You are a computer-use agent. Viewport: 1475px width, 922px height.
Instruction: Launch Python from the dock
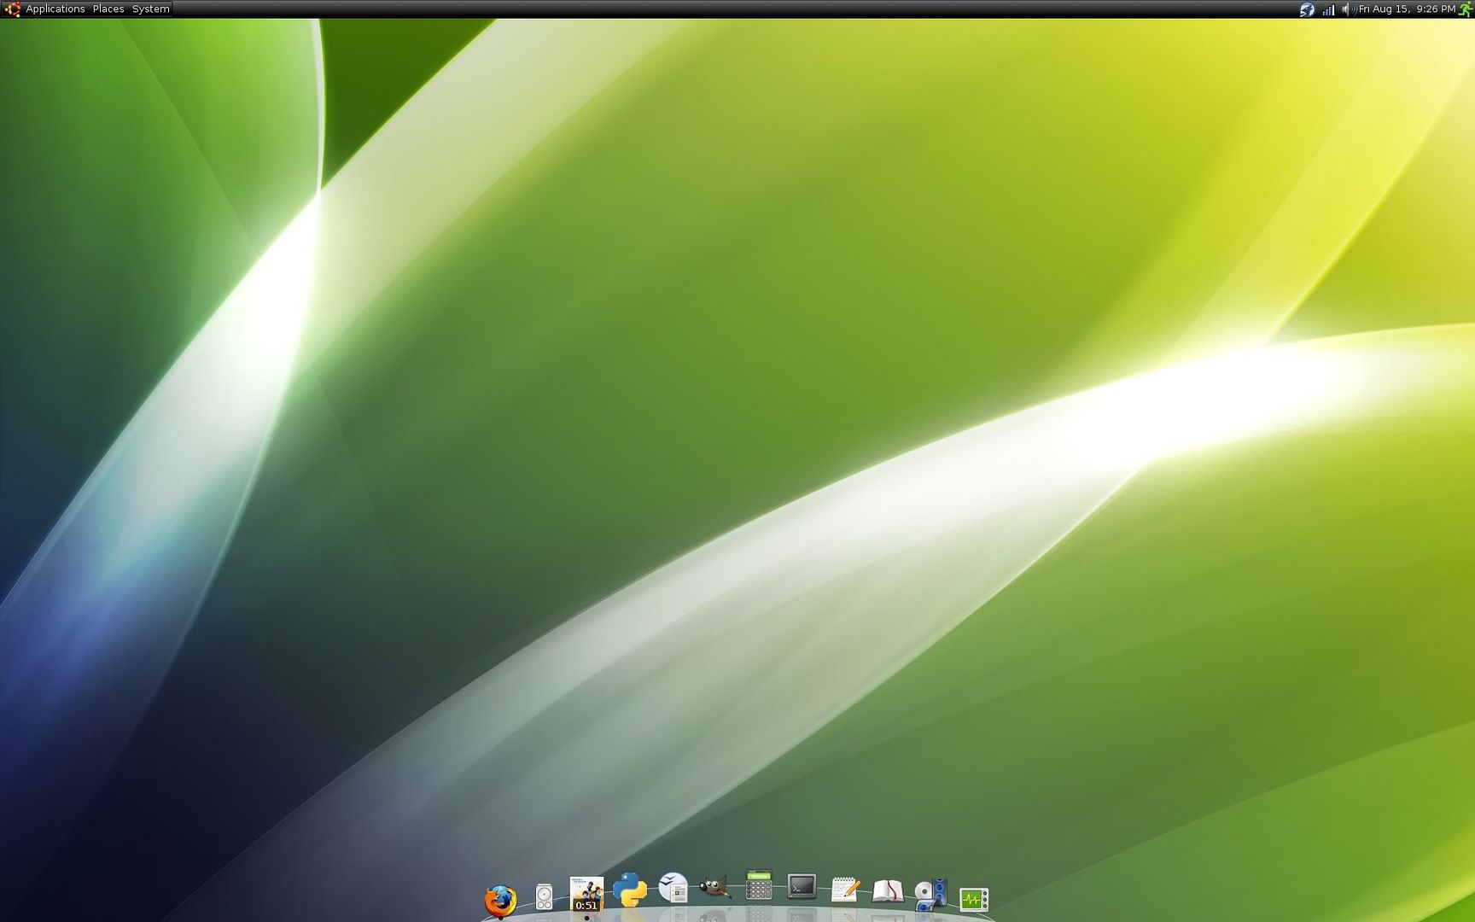pos(630,890)
